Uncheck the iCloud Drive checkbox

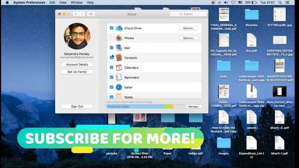pyautogui.click(x=112, y=28)
